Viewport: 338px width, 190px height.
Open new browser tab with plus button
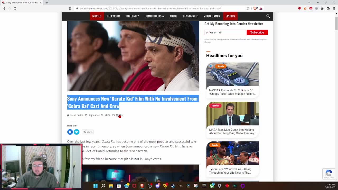coord(47,3)
